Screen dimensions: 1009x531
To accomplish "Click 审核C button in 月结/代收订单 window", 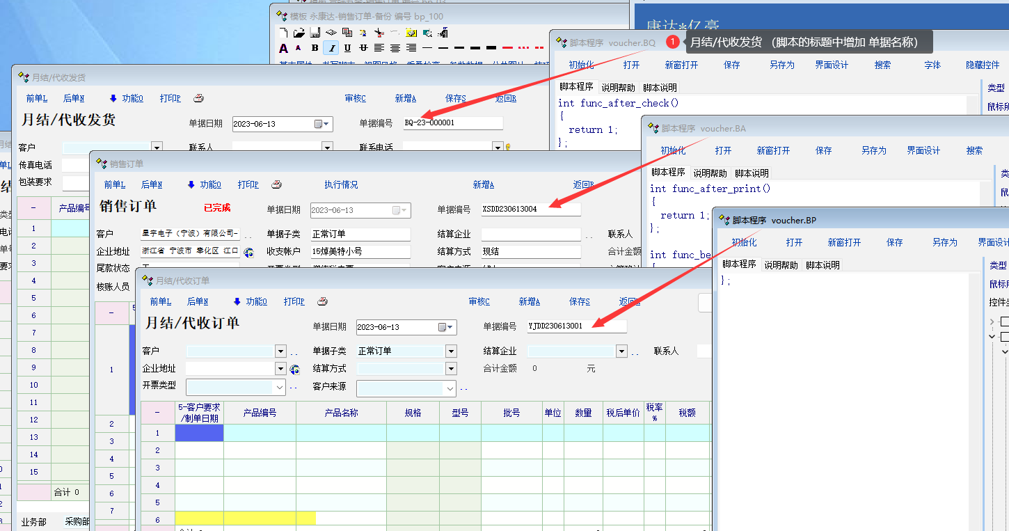I will point(479,301).
